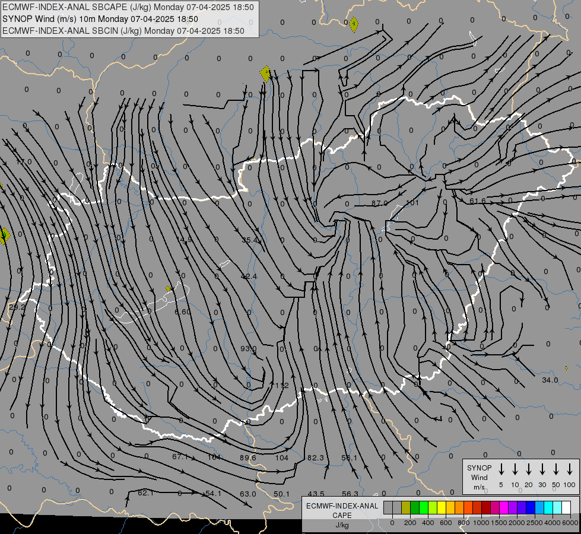
Task: Click the 50.1 value on the map
Action: click(x=282, y=494)
